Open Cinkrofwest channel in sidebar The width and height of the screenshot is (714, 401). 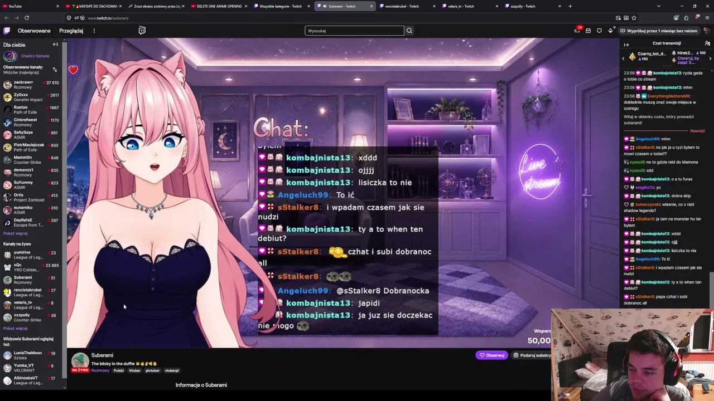[31, 123]
